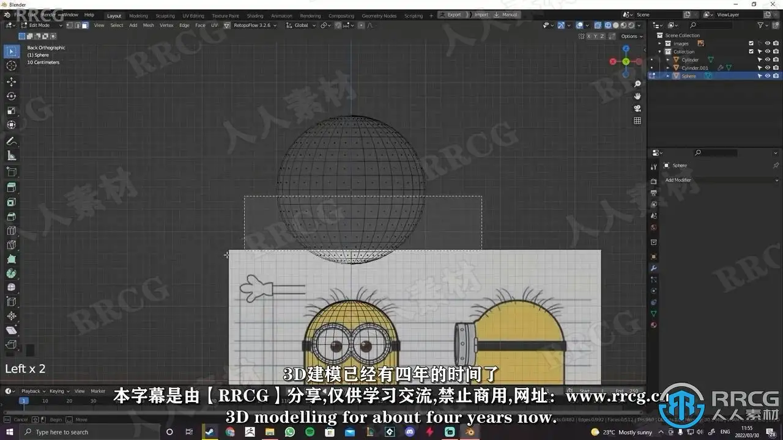Screen dimensions: 783x440
Task: Open WhatsApp from the taskbar
Action: coord(289,432)
